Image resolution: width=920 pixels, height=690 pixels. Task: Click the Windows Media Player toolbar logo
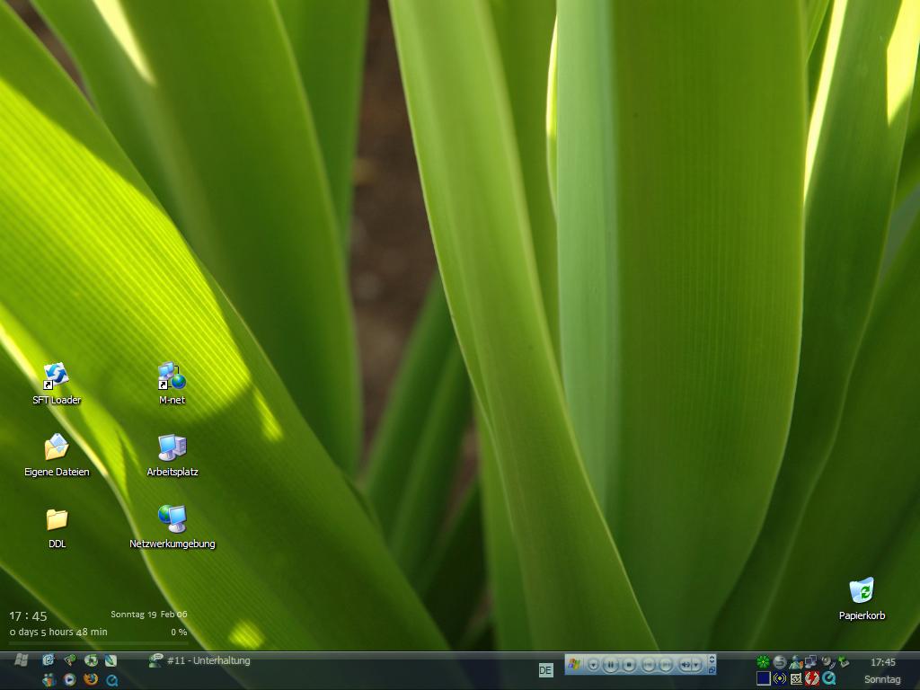(573, 664)
